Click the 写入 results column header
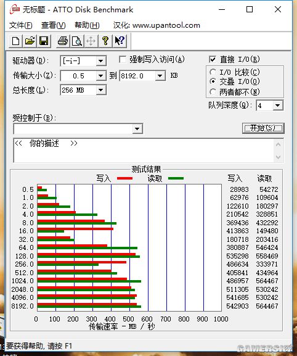 click(x=235, y=178)
